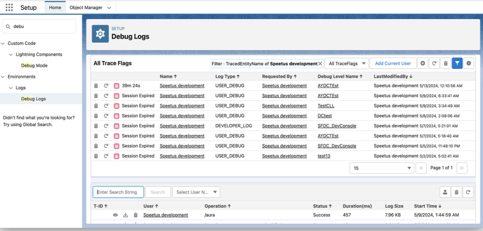Image resolution: width=483 pixels, height=231 pixels.
Task: Click calendar icon in the test13 row
Action: [x=116, y=156]
